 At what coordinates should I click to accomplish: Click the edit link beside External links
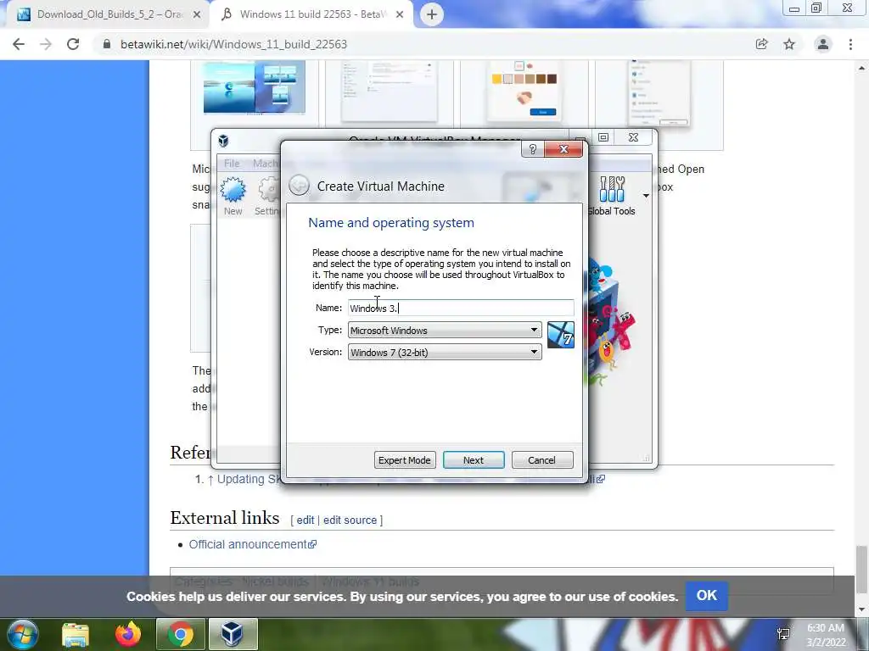click(305, 520)
